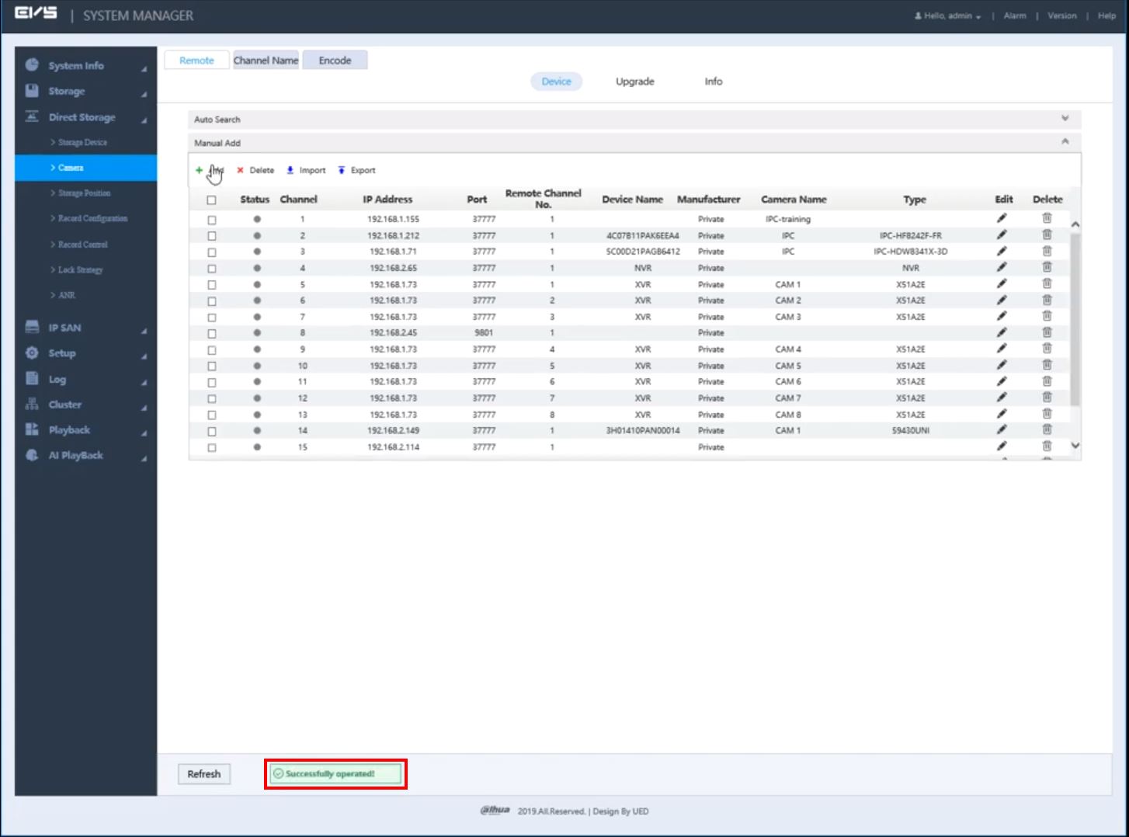The width and height of the screenshot is (1129, 837).
Task: Open Record Configuration in the sidebar
Action: coord(92,219)
